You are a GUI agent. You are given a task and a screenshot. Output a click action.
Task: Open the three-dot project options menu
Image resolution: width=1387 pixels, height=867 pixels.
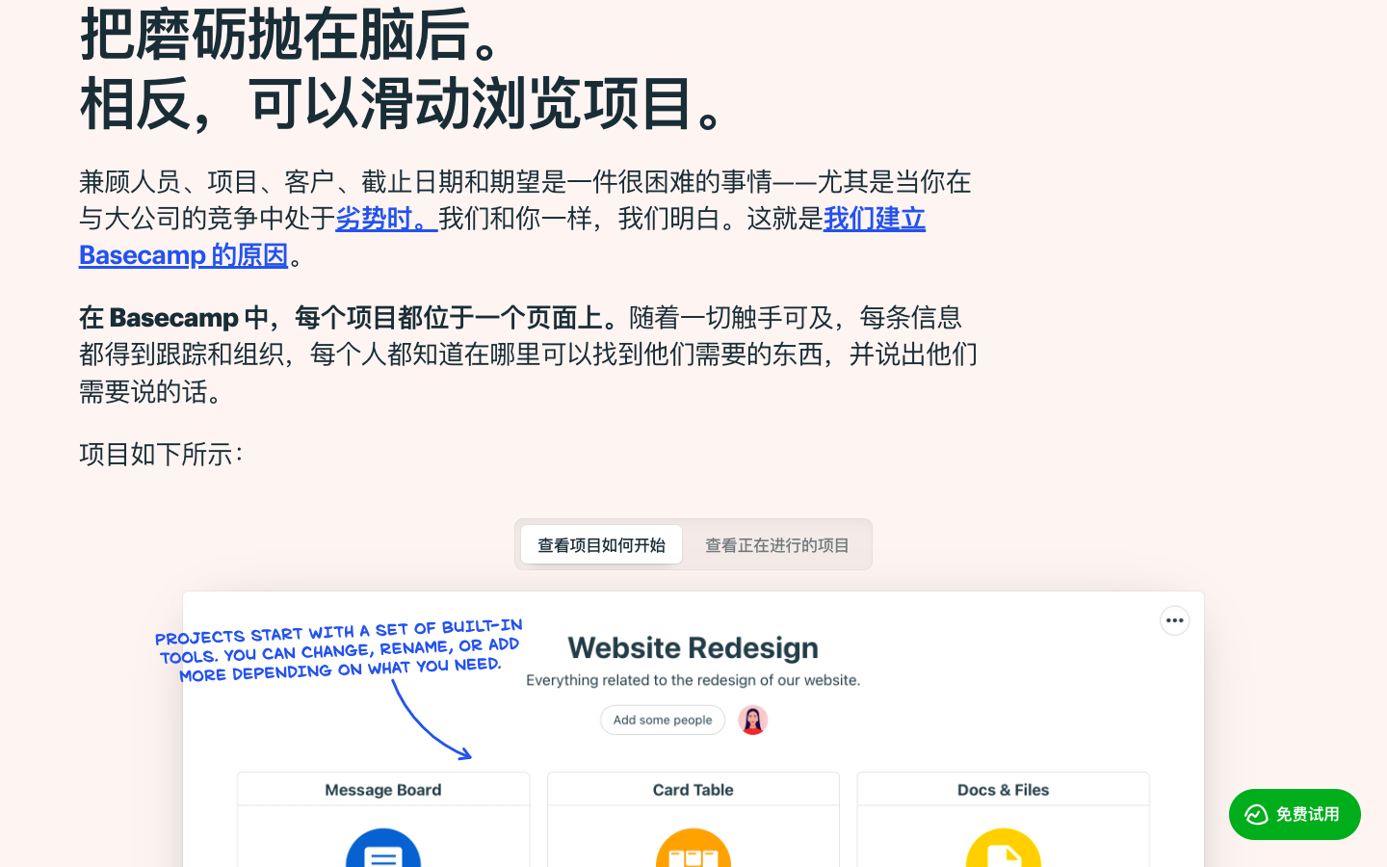pos(1174,620)
